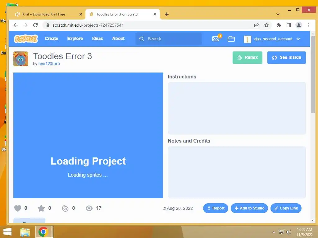Go forward in browser history
Screen dimensions: 318x238
(25, 25)
